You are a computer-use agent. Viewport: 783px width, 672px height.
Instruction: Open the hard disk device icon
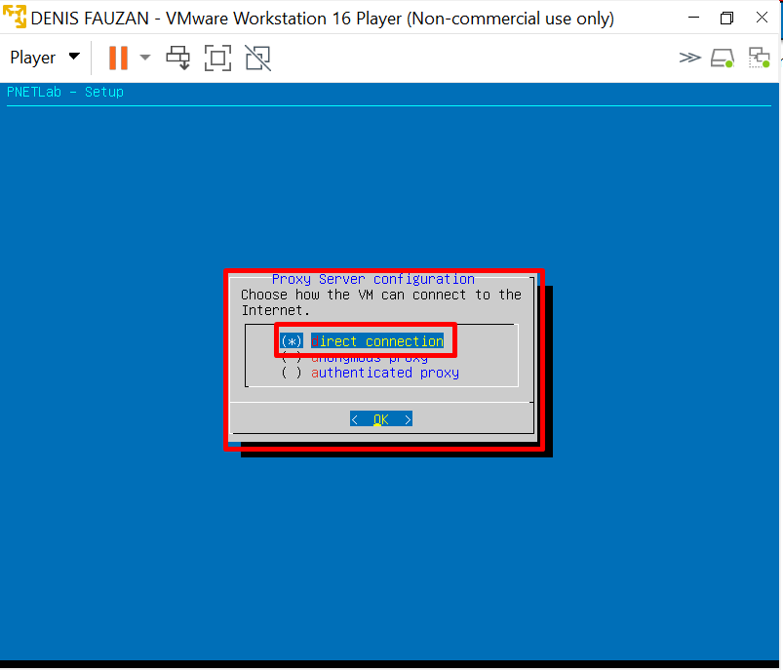[723, 58]
